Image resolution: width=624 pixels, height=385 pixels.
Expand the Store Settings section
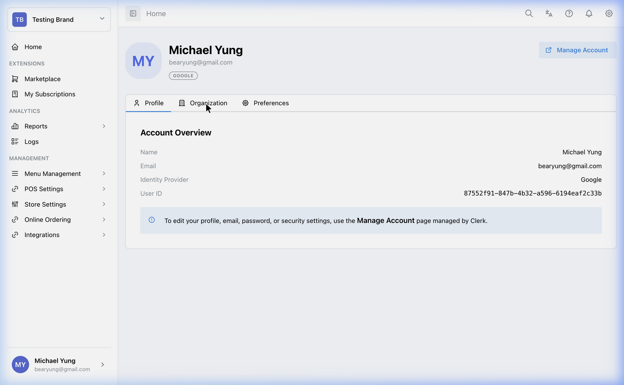coord(59,204)
